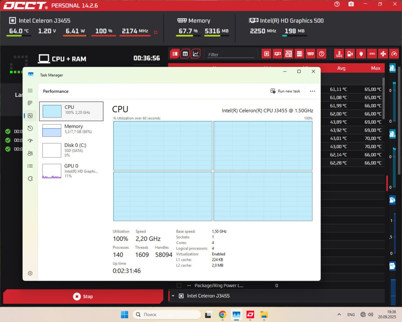Open Task Manager's three-dot more options menu

[312, 91]
